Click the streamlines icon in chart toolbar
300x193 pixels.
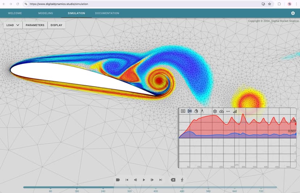pos(189,111)
